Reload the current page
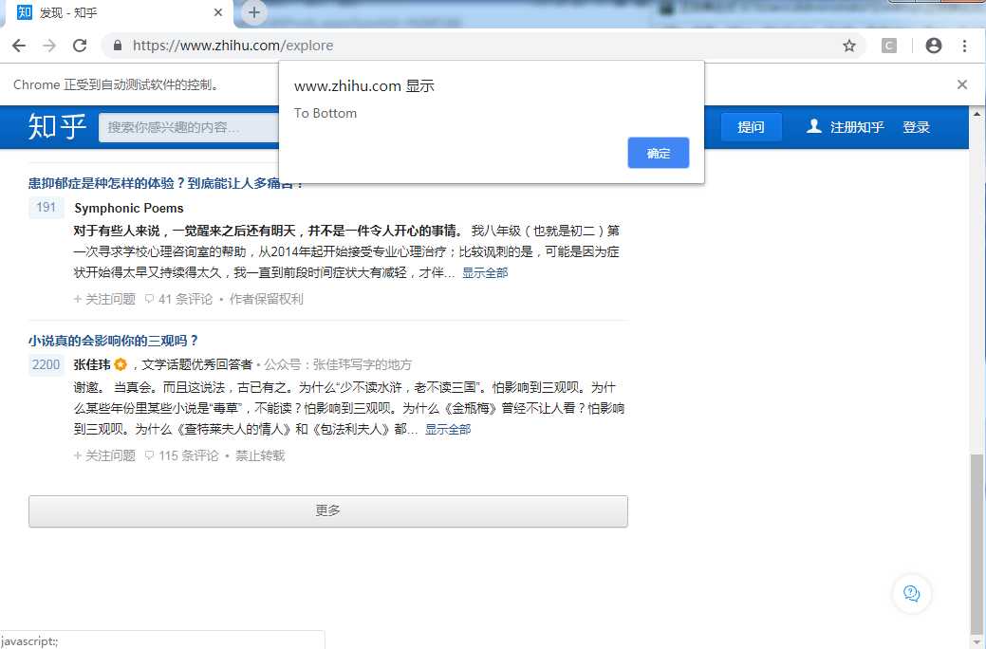 click(x=79, y=45)
